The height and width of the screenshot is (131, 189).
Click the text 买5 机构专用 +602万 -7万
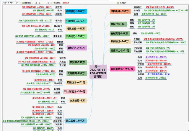[45, 98]
